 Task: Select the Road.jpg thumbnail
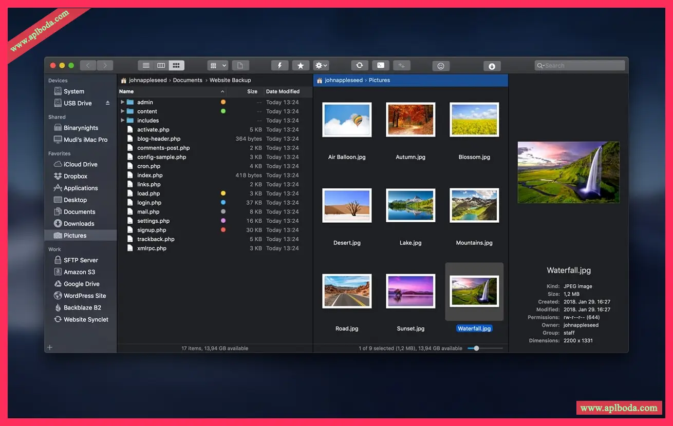(347, 291)
